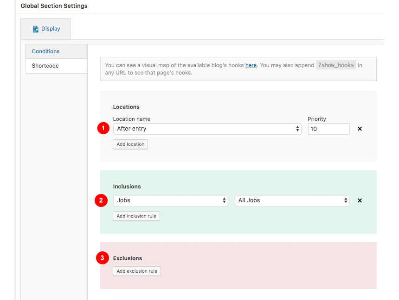Click the Display tab document icon
The image size is (399, 300).
(x=36, y=29)
